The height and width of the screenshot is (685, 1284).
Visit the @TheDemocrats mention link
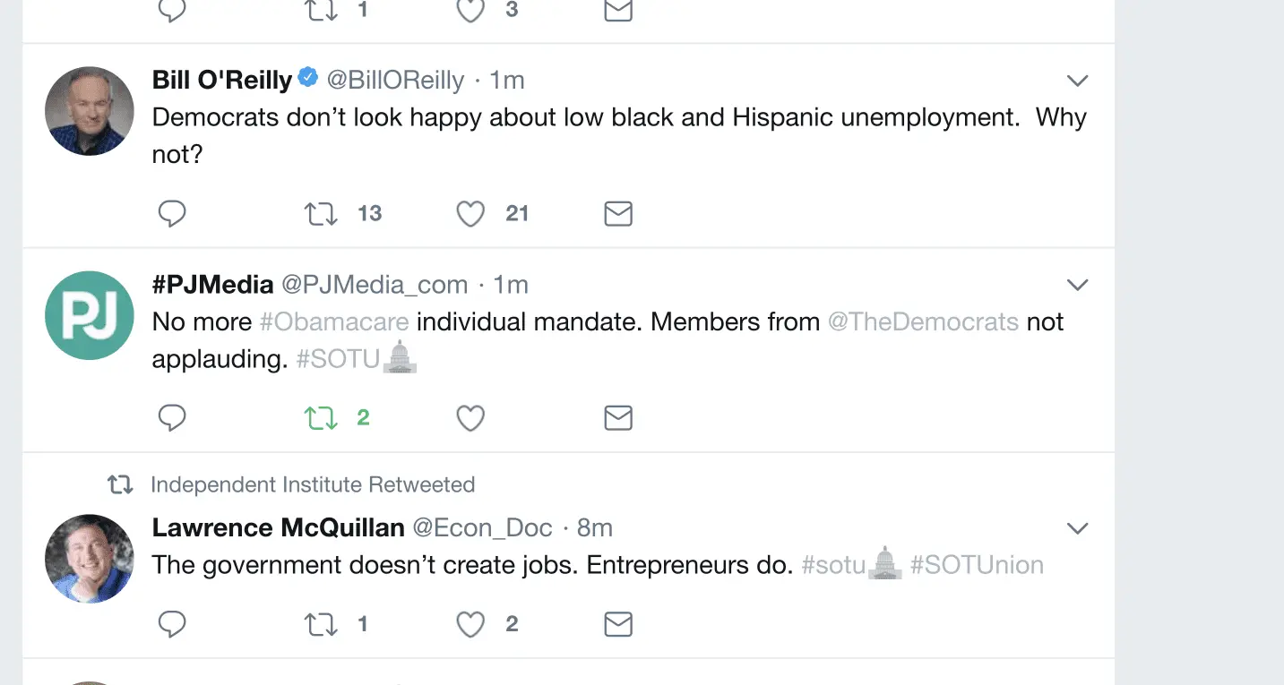tap(923, 321)
